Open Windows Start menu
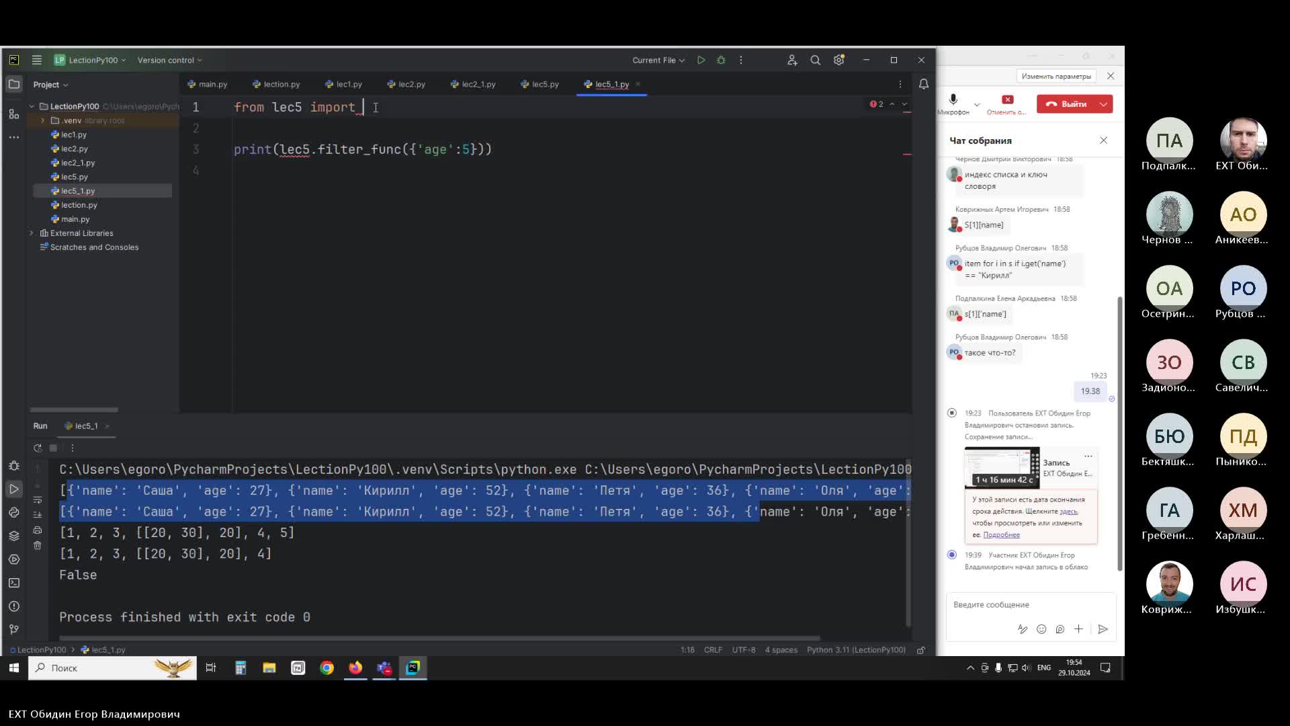The width and height of the screenshot is (1290, 726). click(x=13, y=668)
